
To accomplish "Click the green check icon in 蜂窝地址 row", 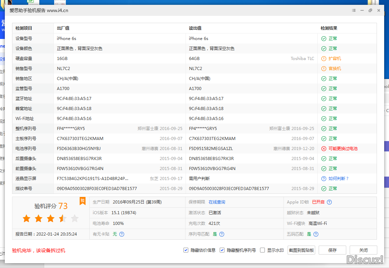I will (324, 109).
